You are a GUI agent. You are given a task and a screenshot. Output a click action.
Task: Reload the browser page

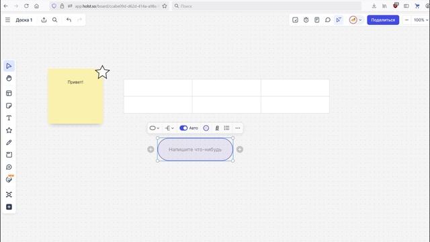26,6
